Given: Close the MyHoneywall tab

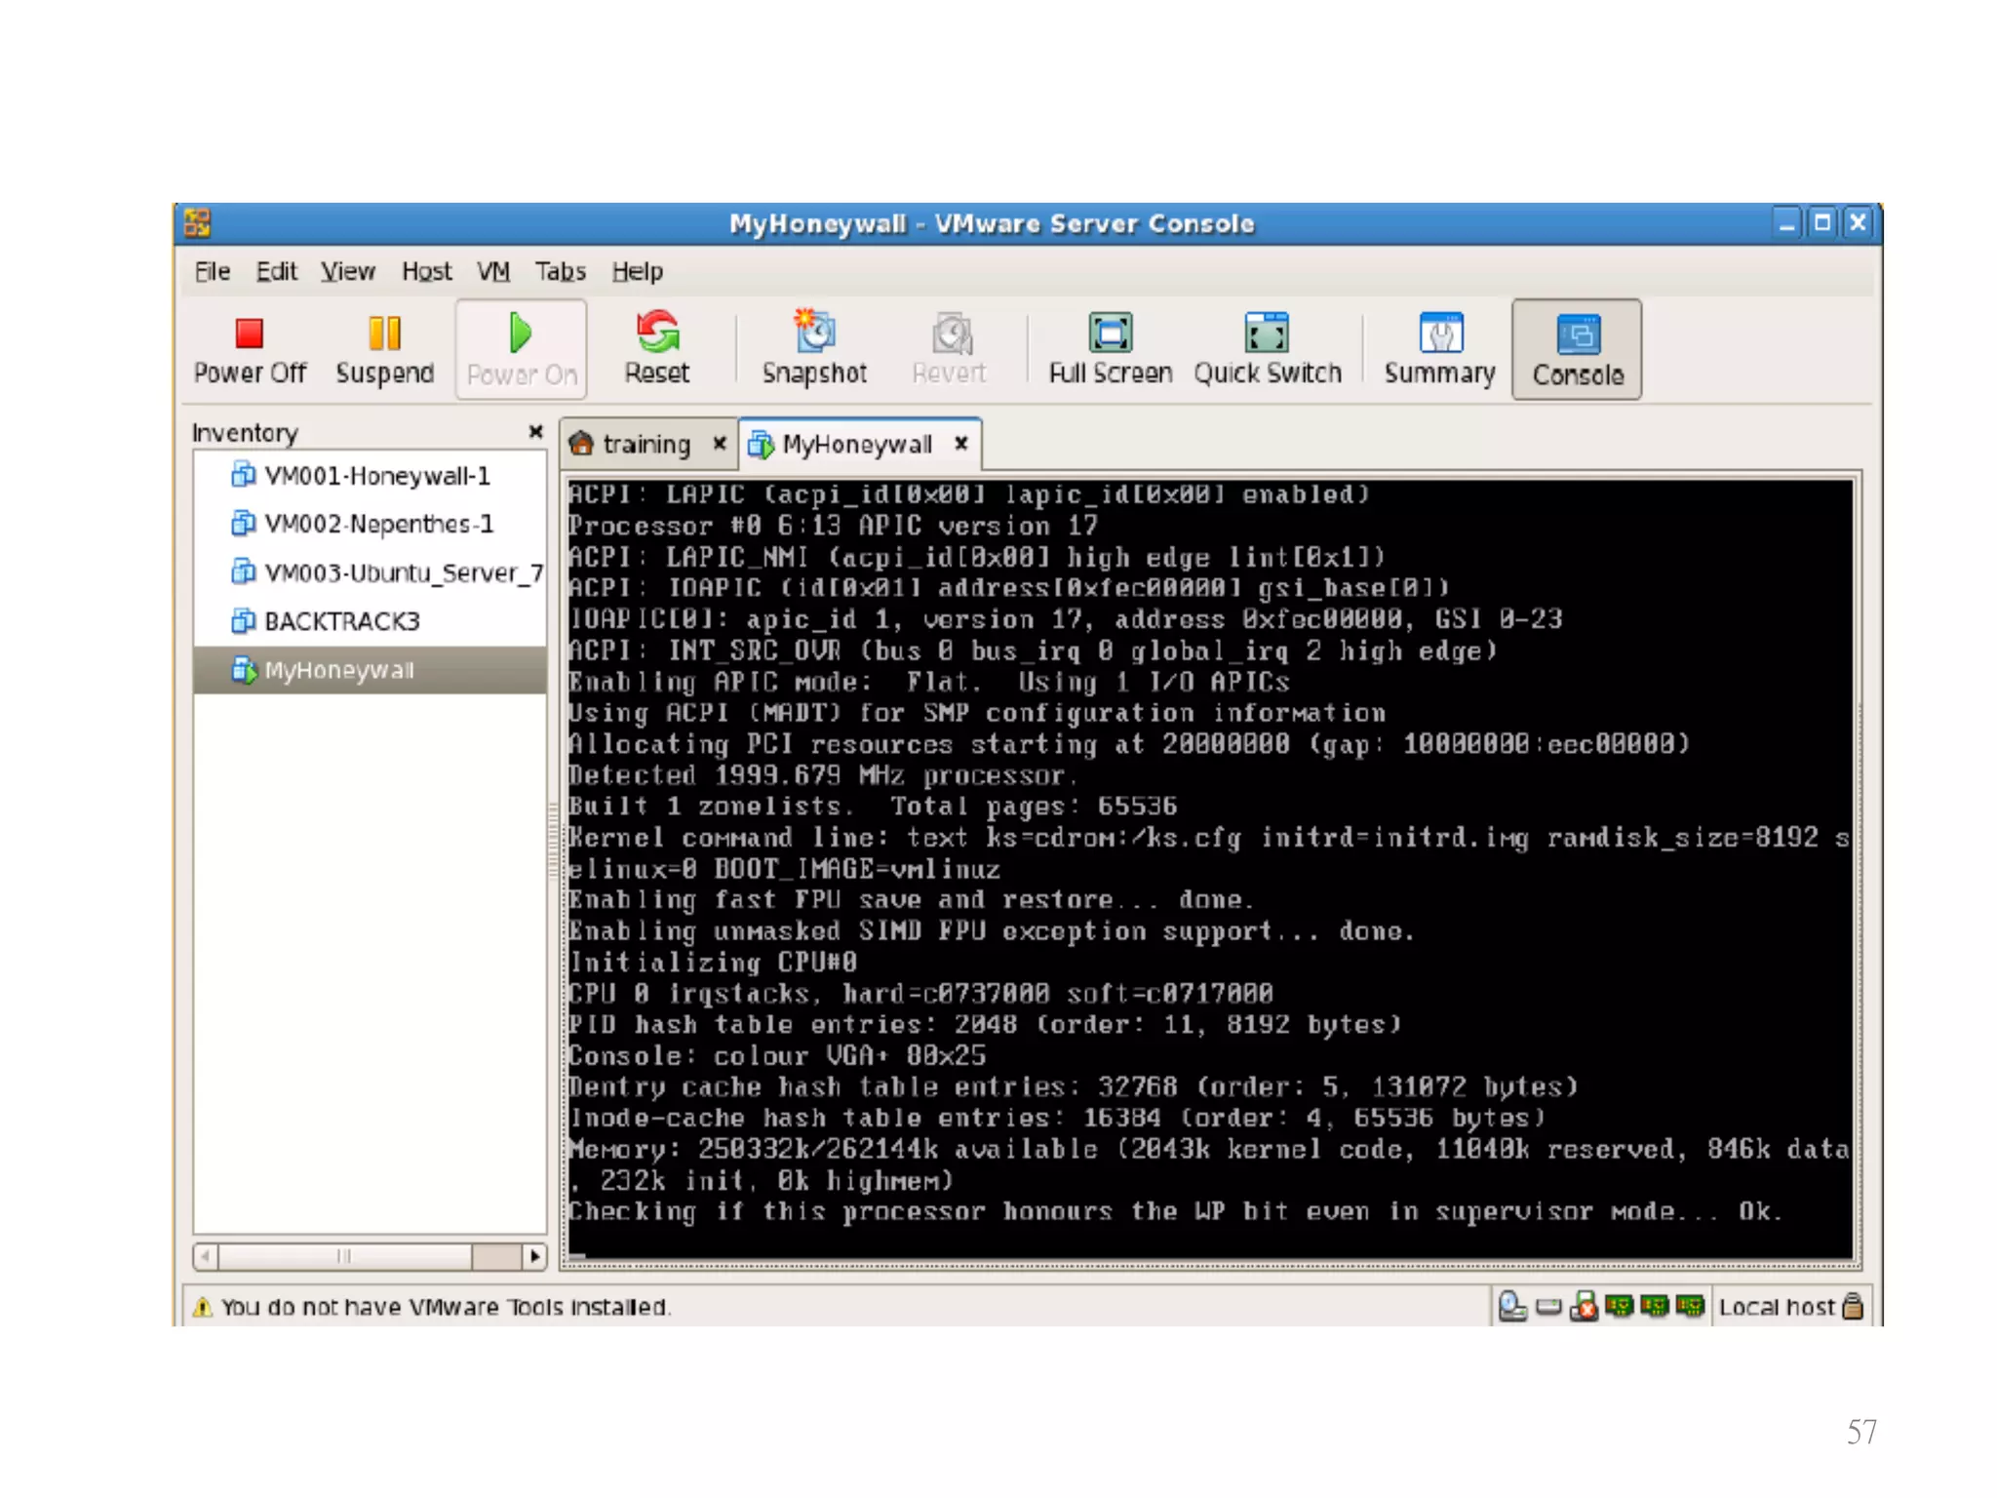Looking at the screenshot, I should (x=961, y=444).
